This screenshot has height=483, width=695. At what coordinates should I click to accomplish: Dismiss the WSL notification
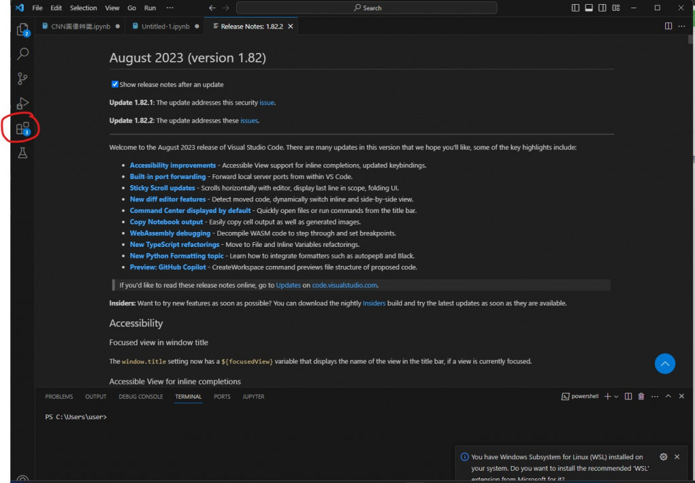click(x=677, y=457)
